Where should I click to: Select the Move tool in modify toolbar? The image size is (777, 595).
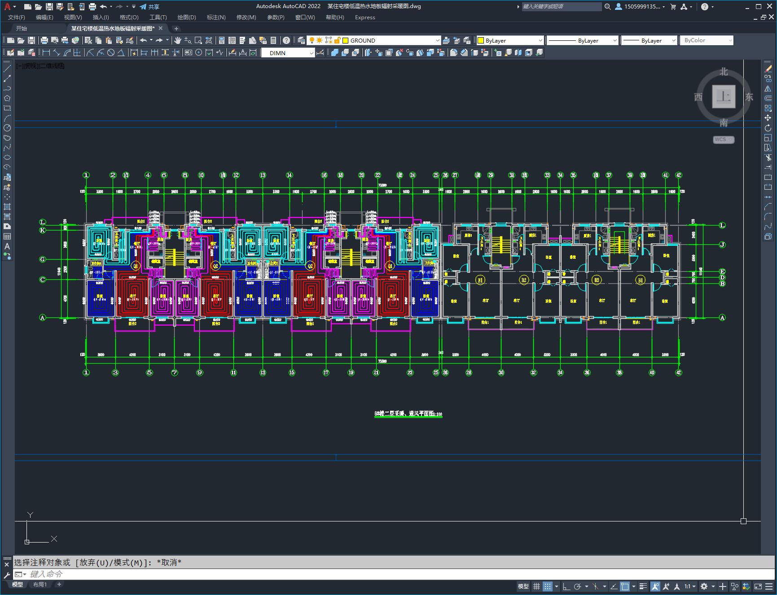click(x=768, y=118)
